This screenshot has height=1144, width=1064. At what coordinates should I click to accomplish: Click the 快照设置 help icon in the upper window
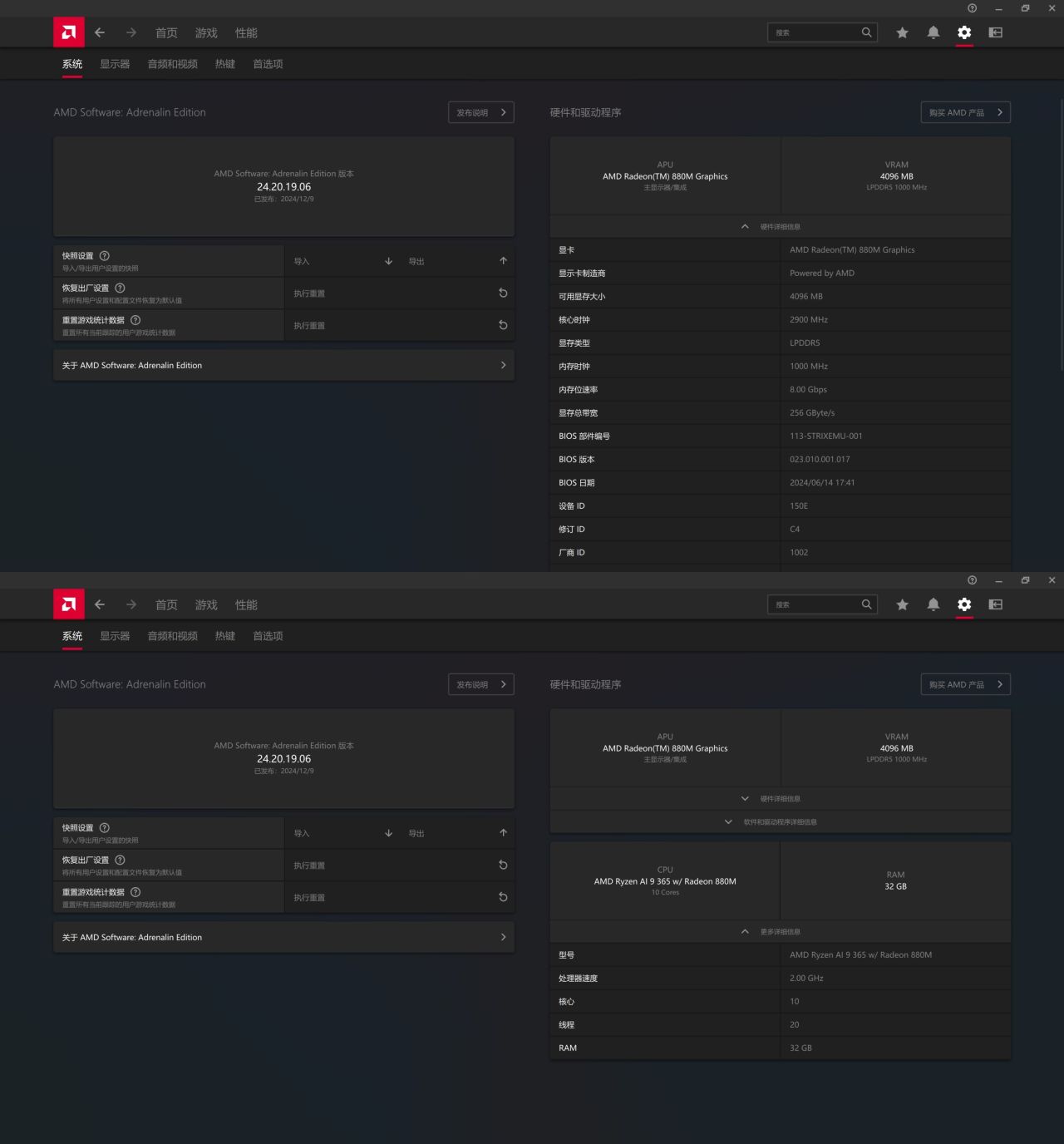point(105,256)
